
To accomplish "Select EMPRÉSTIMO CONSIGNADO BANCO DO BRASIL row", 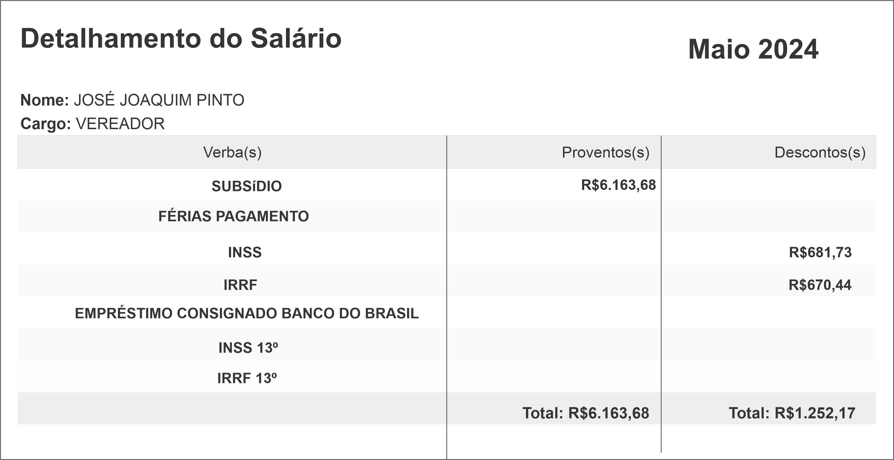I will (247, 314).
